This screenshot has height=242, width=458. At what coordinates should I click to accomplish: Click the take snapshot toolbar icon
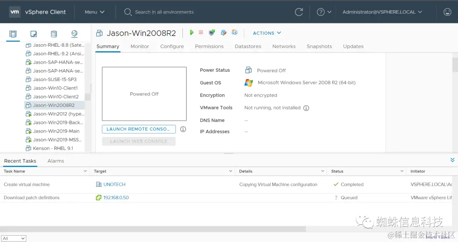(x=235, y=32)
